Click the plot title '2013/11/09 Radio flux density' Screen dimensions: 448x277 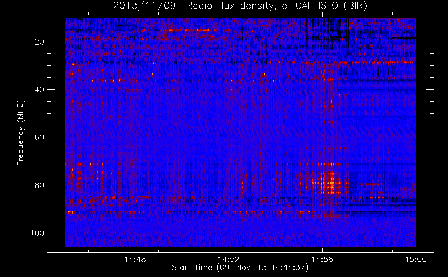(x=240, y=6)
